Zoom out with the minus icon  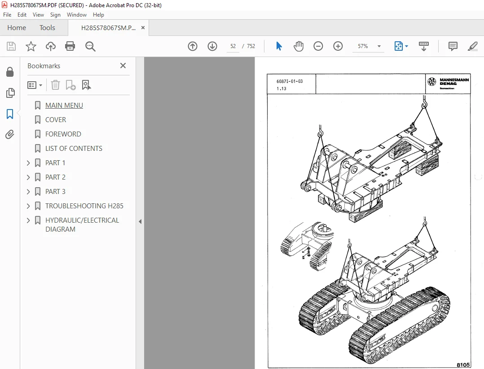pos(318,46)
